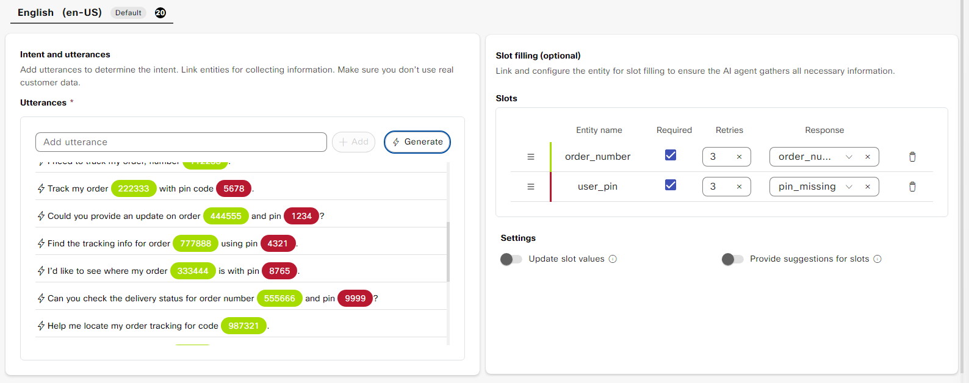Viewport: 969px width, 383px height.
Task: Uncheck Required checkbox for order_number
Action: coord(671,155)
